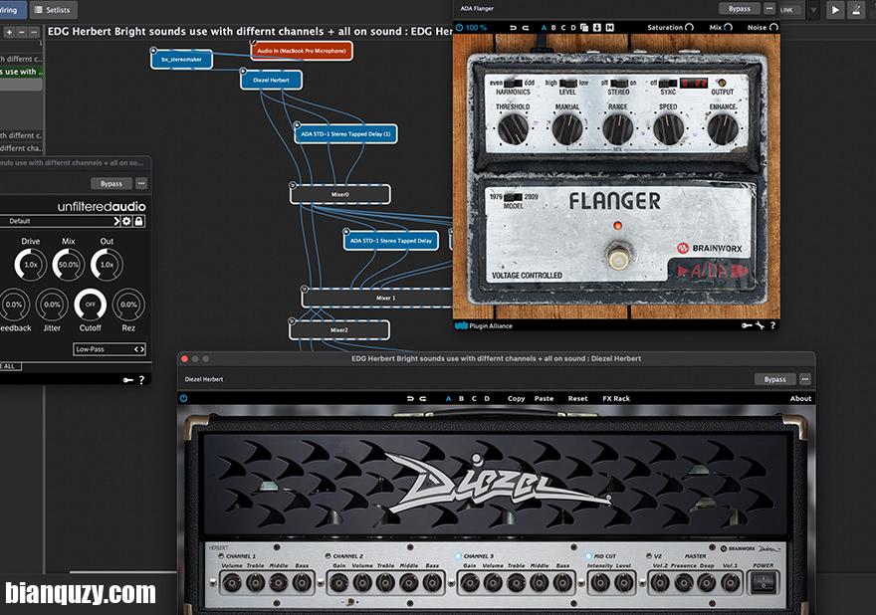
Task: Click the SPEED knob on the flanger pedal
Action: [668, 128]
